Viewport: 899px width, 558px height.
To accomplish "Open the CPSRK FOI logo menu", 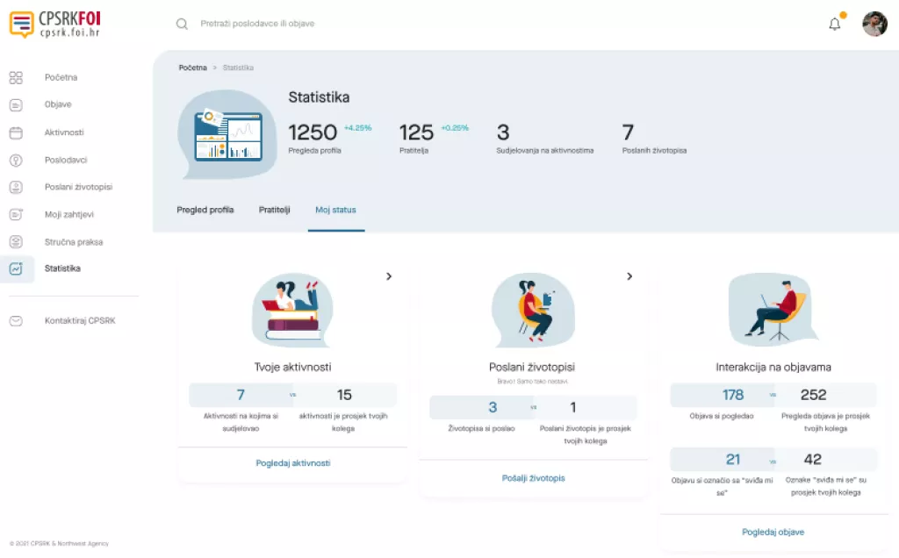I will point(53,22).
